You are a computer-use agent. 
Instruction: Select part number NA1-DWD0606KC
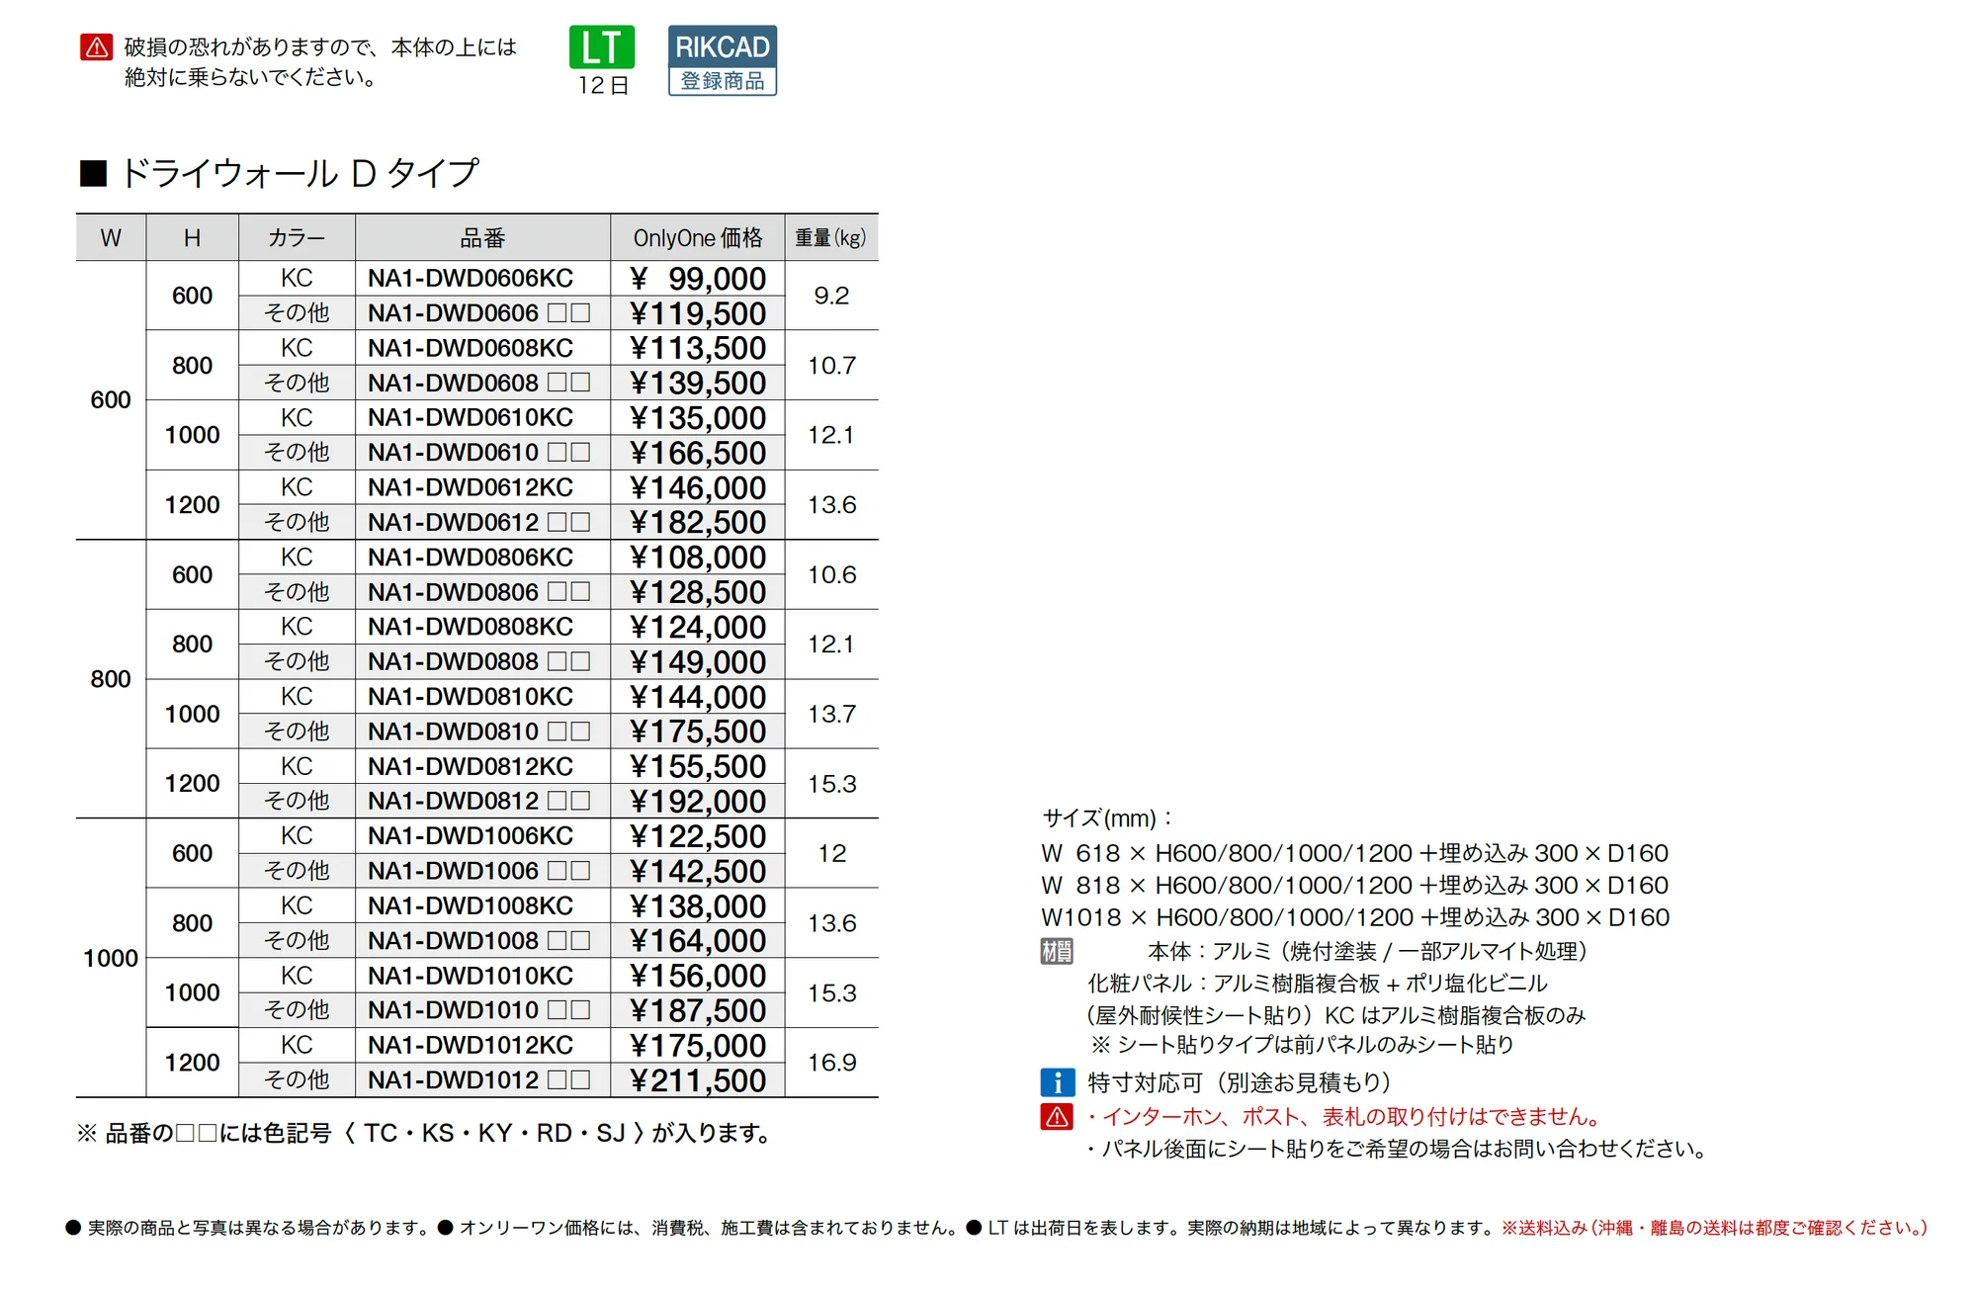[x=471, y=279]
